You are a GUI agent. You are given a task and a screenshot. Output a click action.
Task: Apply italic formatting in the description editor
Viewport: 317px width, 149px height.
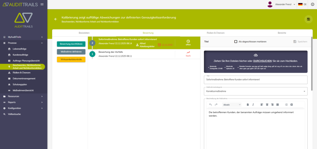click(x=253, y=105)
